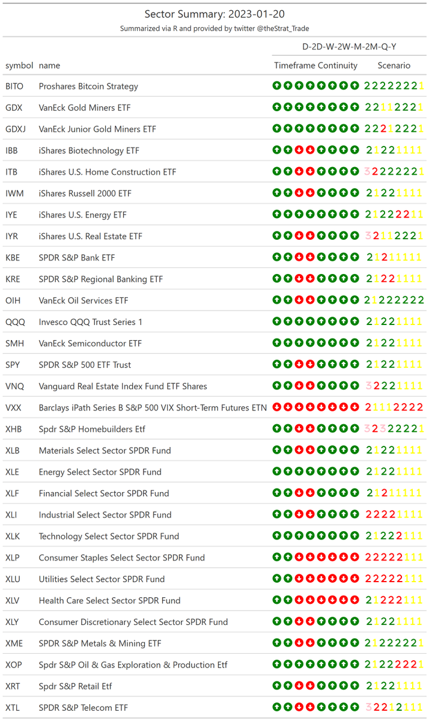The height and width of the screenshot is (721, 429).
Task: Click the 'Scenario' column header
Action: 394,65
